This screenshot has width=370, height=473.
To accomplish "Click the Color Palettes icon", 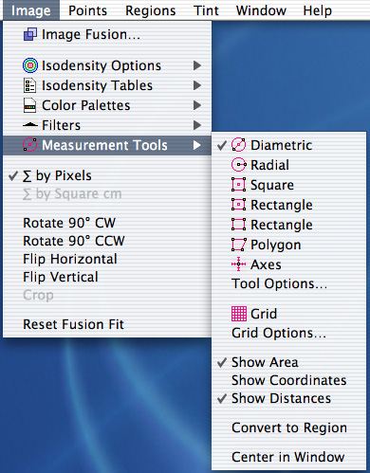I will [29, 105].
